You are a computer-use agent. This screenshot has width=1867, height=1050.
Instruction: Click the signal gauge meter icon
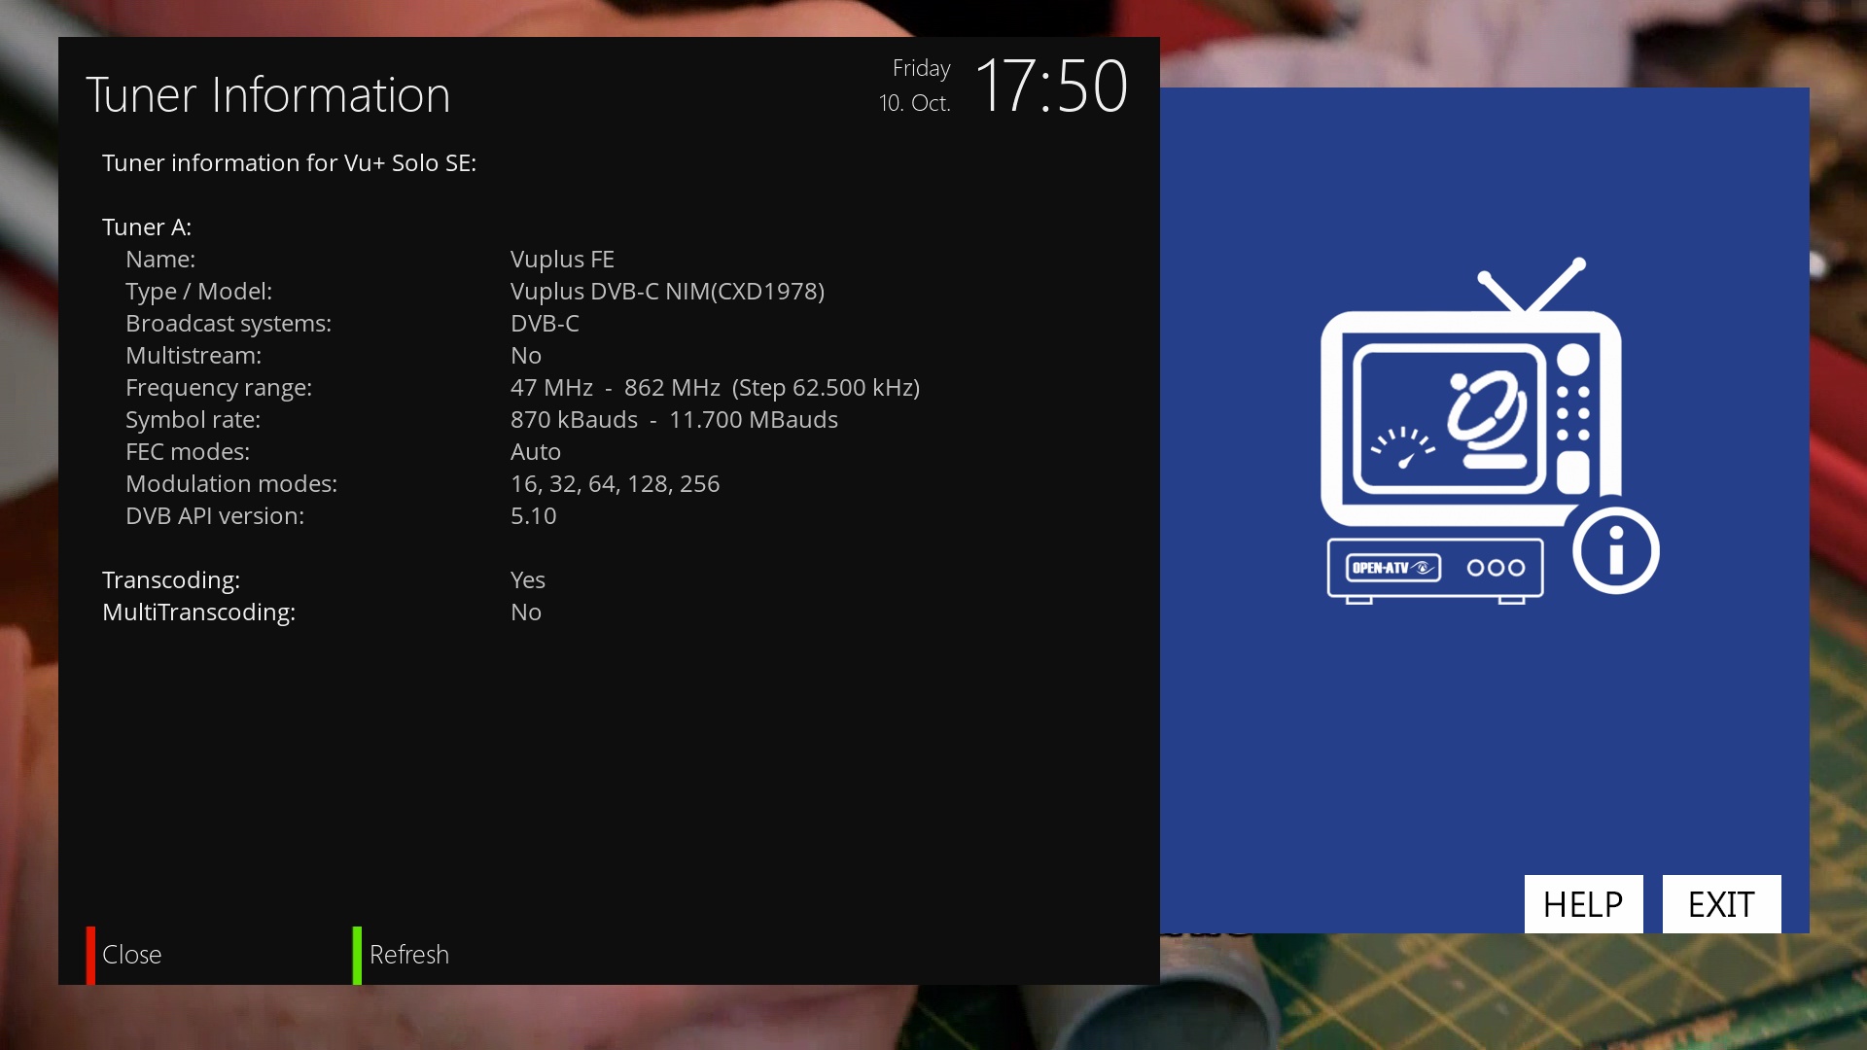point(1403,448)
